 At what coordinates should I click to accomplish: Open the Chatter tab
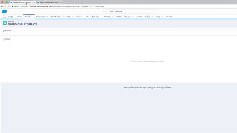pos(119,17)
